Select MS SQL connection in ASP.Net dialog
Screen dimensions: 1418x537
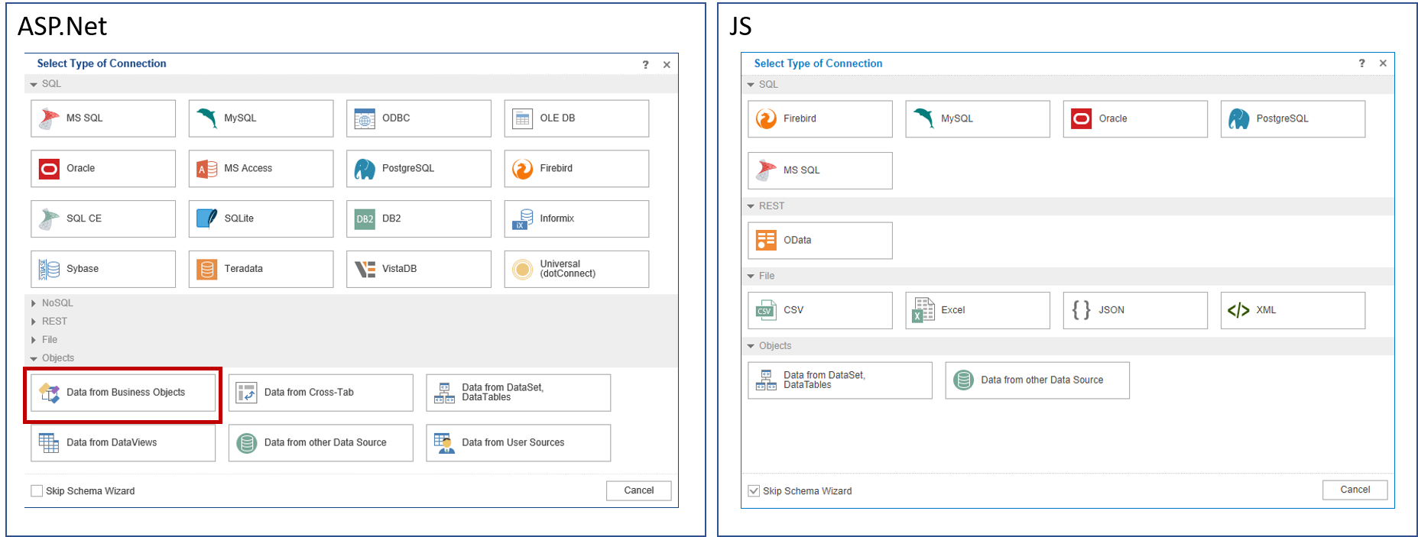point(103,118)
